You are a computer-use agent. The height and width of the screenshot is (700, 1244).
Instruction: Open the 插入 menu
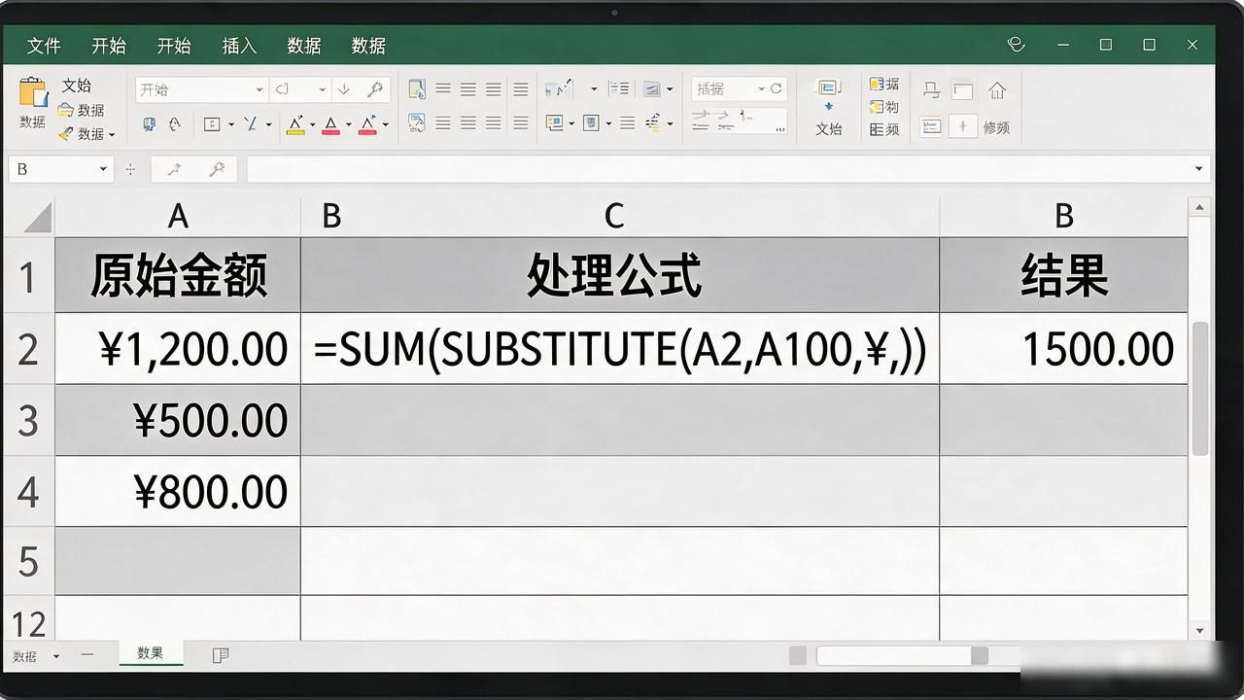tap(239, 46)
